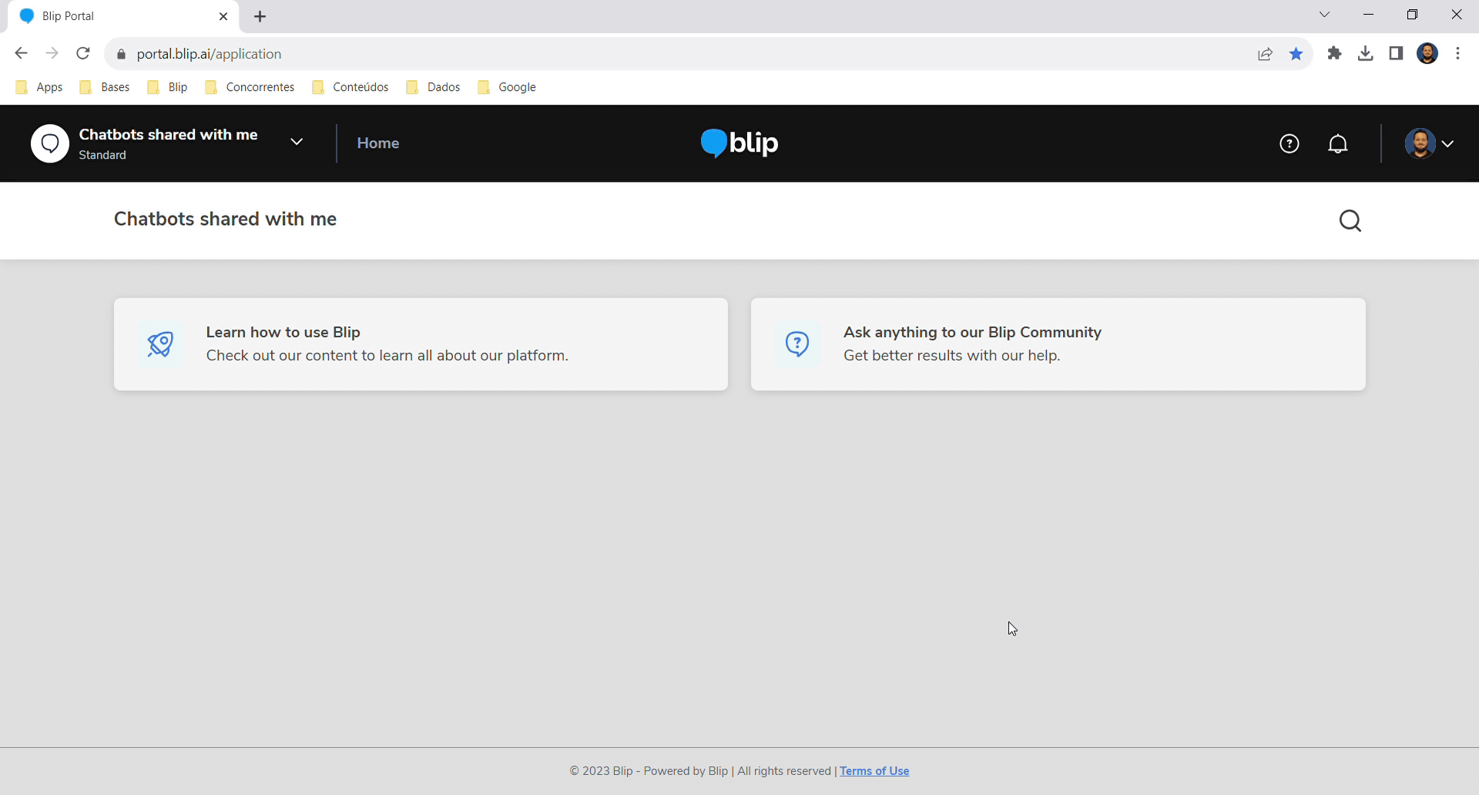Image resolution: width=1479 pixels, height=795 pixels.
Task: Go to the Home menu item
Action: [377, 143]
